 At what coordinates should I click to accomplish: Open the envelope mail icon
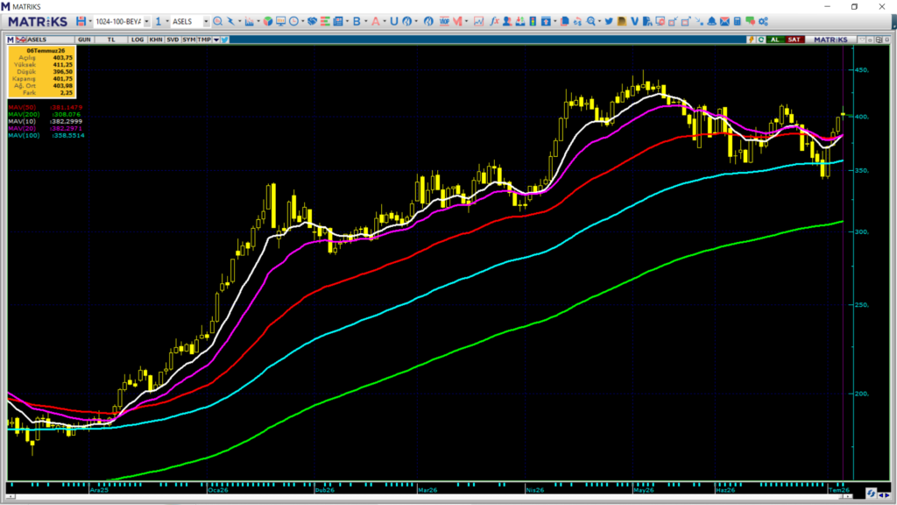pyautogui.click(x=724, y=21)
